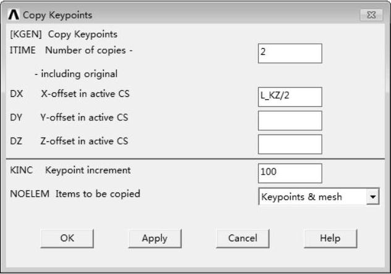Open Help for Copy Keypoints
The image size is (391, 274).
pos(330,238)
